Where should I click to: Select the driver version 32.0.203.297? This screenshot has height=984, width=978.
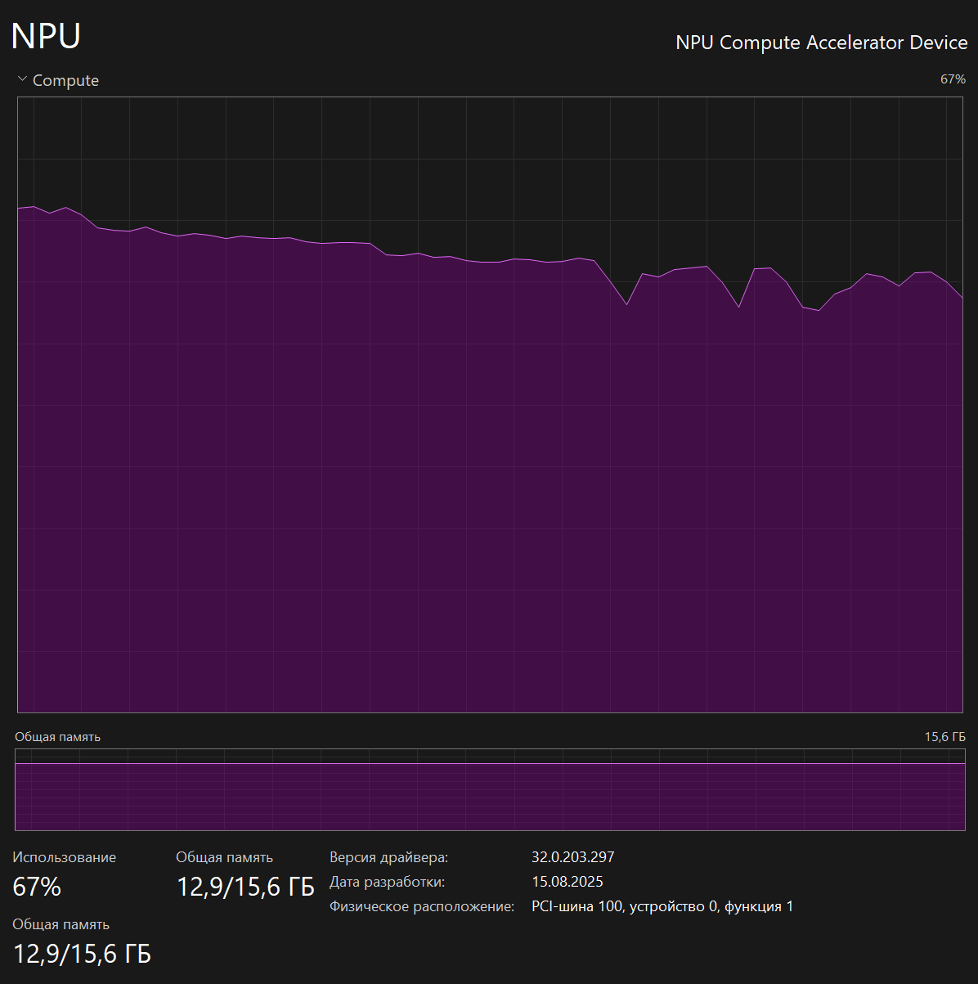click(x=572, y=857)
